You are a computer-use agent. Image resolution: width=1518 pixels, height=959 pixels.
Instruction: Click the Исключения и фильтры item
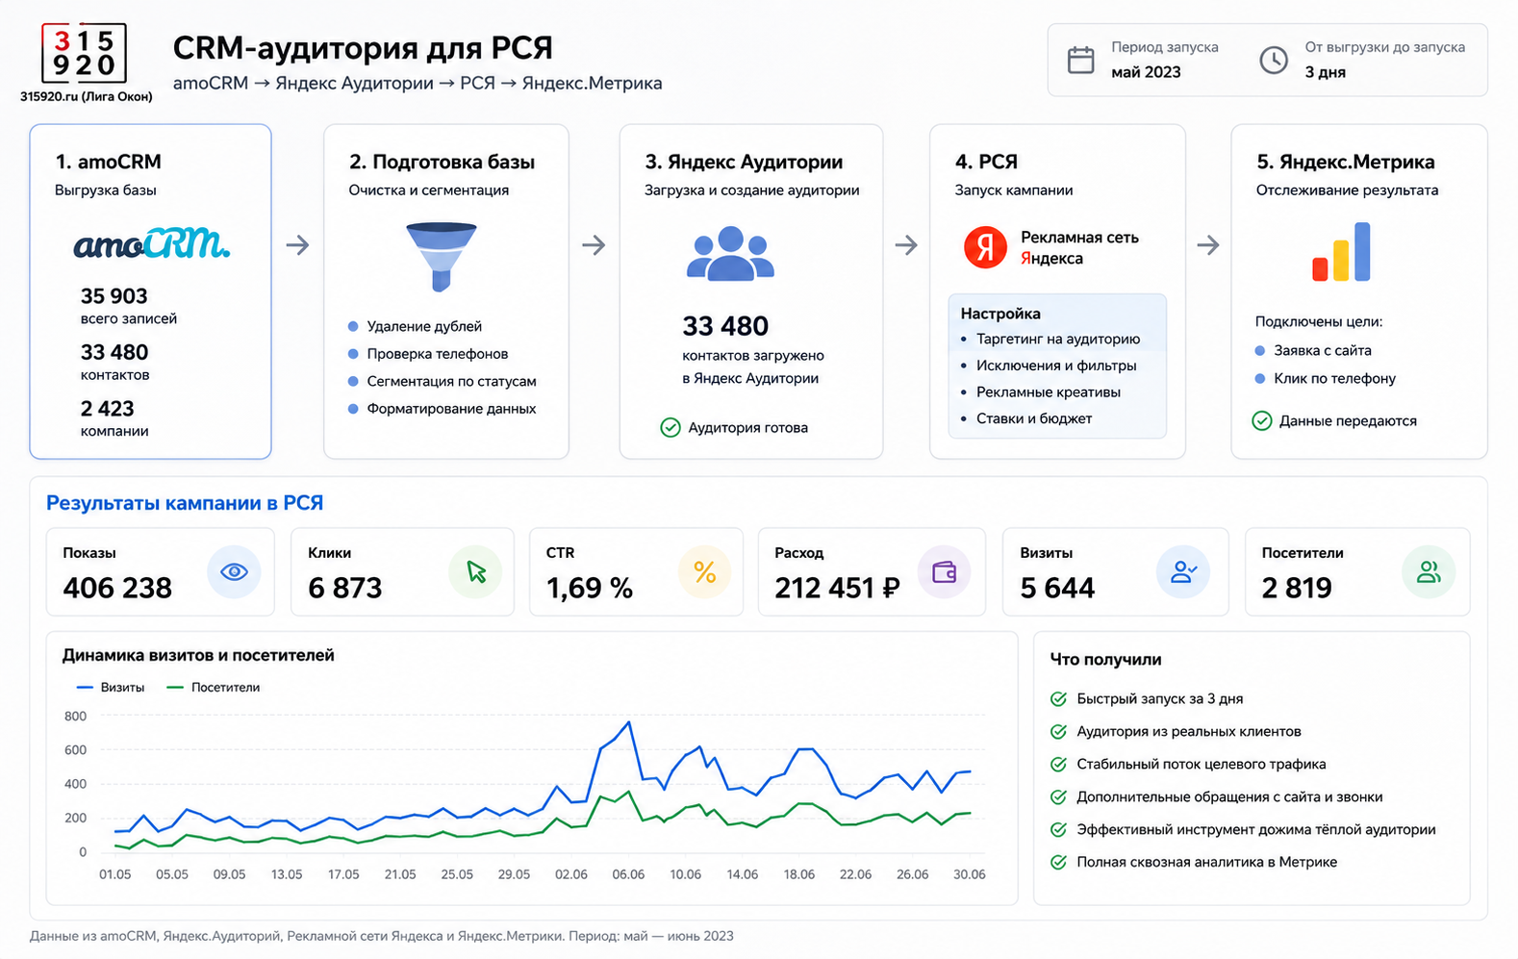tap(1056, 366)
